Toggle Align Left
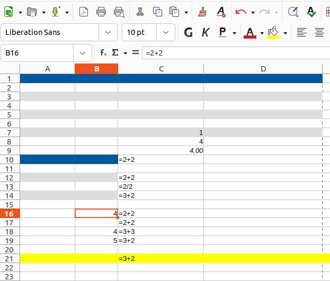The image size is (330, 281). tap(301, 33)
